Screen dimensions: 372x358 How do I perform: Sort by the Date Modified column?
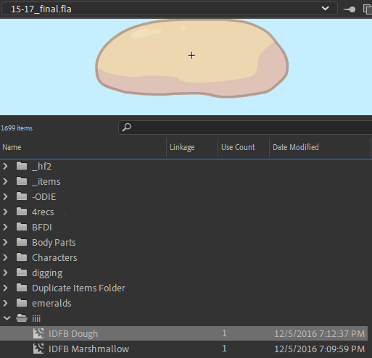tap(320, 147)
